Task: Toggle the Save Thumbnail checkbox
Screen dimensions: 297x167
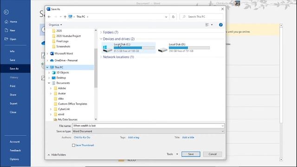Action: click(73, 145)
